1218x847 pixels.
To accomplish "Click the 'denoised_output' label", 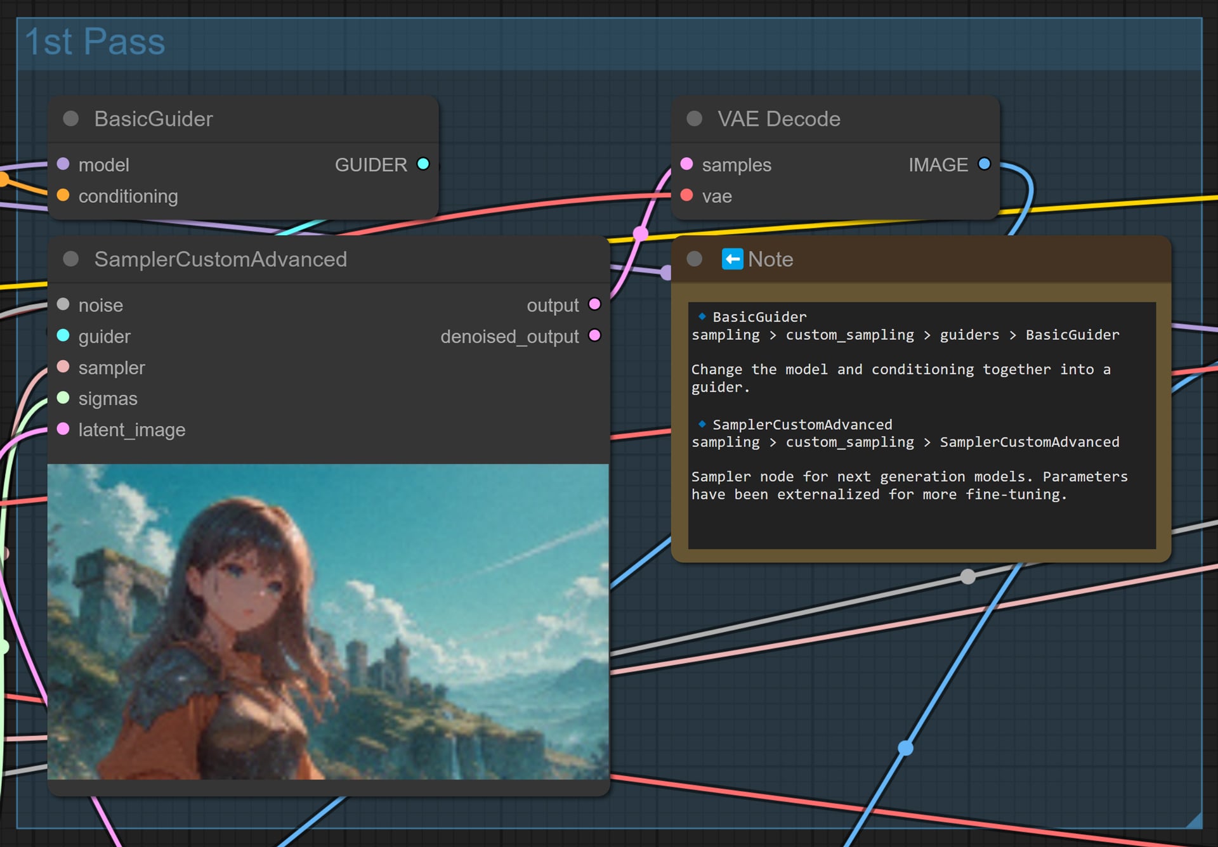I will [509, 337].
